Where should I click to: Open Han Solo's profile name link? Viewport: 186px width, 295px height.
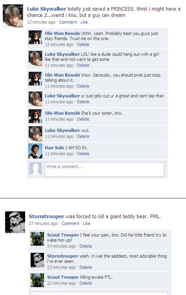55,147
